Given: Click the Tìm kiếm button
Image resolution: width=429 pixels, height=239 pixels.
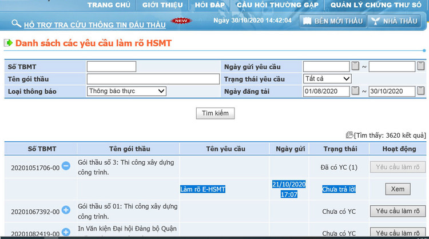Looking at the screenshot, I should coord(215,113).
